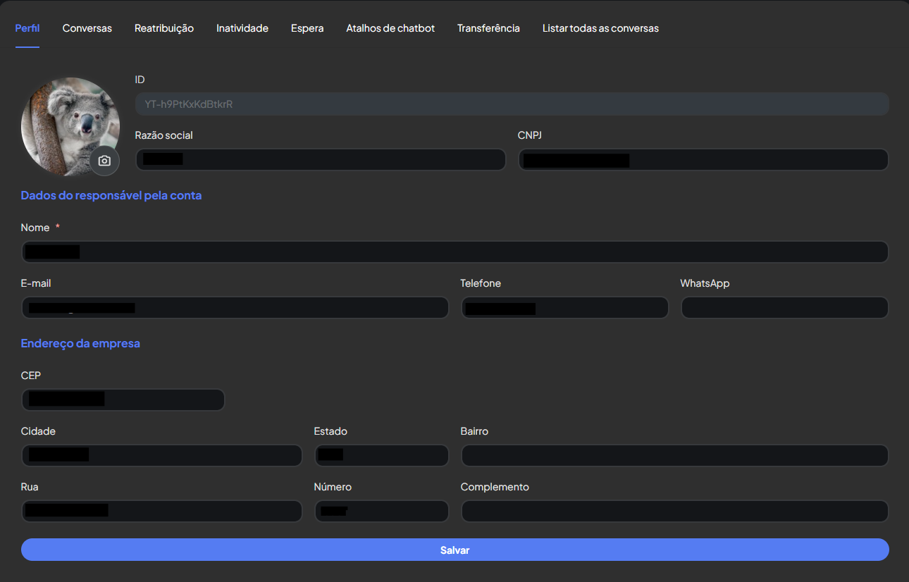
Task: Select the Inatividade tab
Action: [x=242, y=28]
